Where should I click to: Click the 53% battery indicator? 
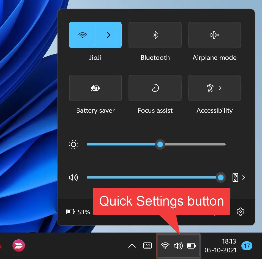pos(78,212)
